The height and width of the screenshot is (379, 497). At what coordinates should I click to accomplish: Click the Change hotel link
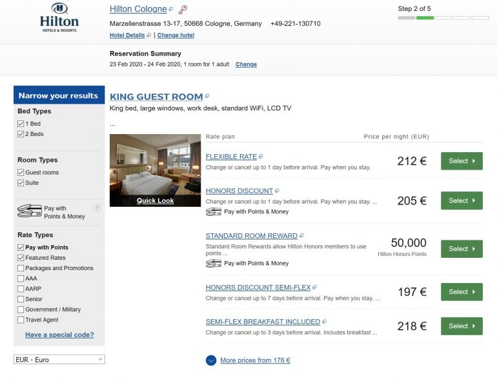(x=176, y=35)
